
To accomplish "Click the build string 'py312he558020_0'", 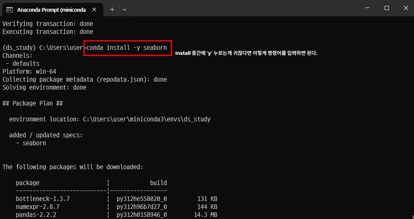I will coord(142,199).
